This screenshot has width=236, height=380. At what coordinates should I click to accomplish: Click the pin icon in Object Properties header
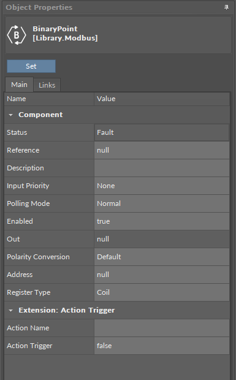click(226, 7)
